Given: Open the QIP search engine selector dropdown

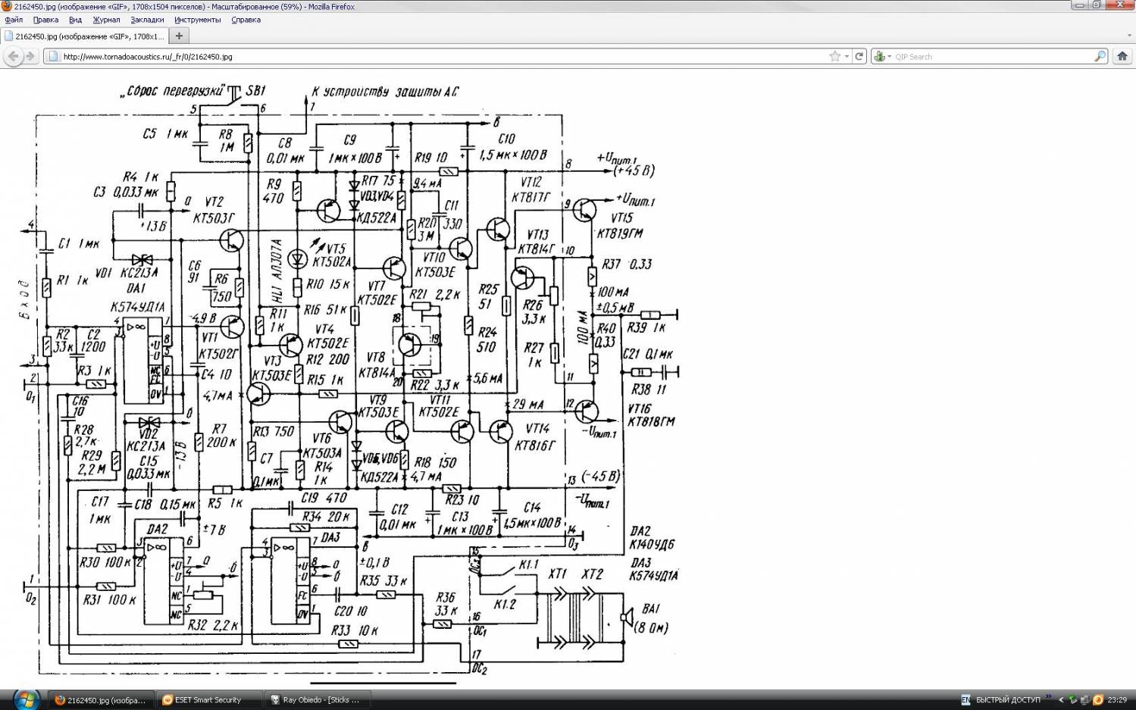Looking at the screenshot, I should [882, 56].
